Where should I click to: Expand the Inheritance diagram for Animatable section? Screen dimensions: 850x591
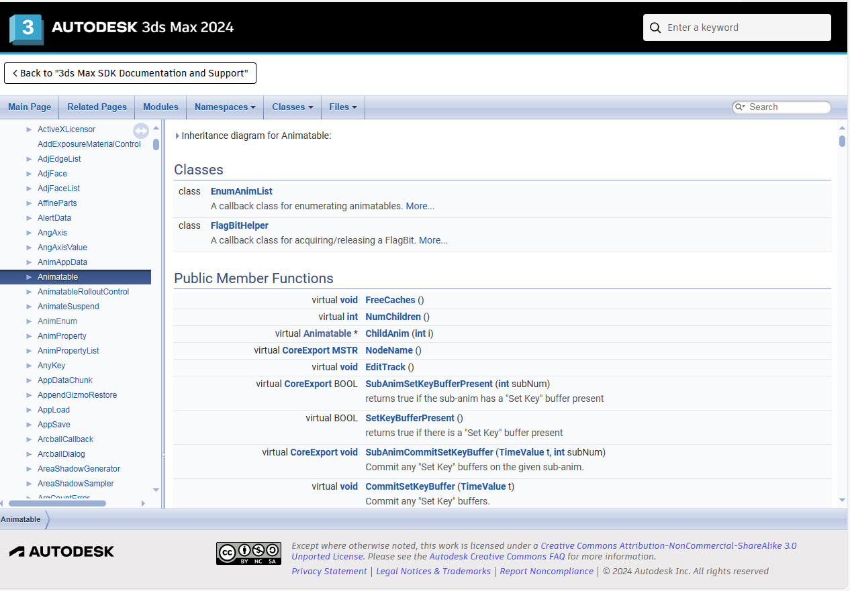point(177,135)
